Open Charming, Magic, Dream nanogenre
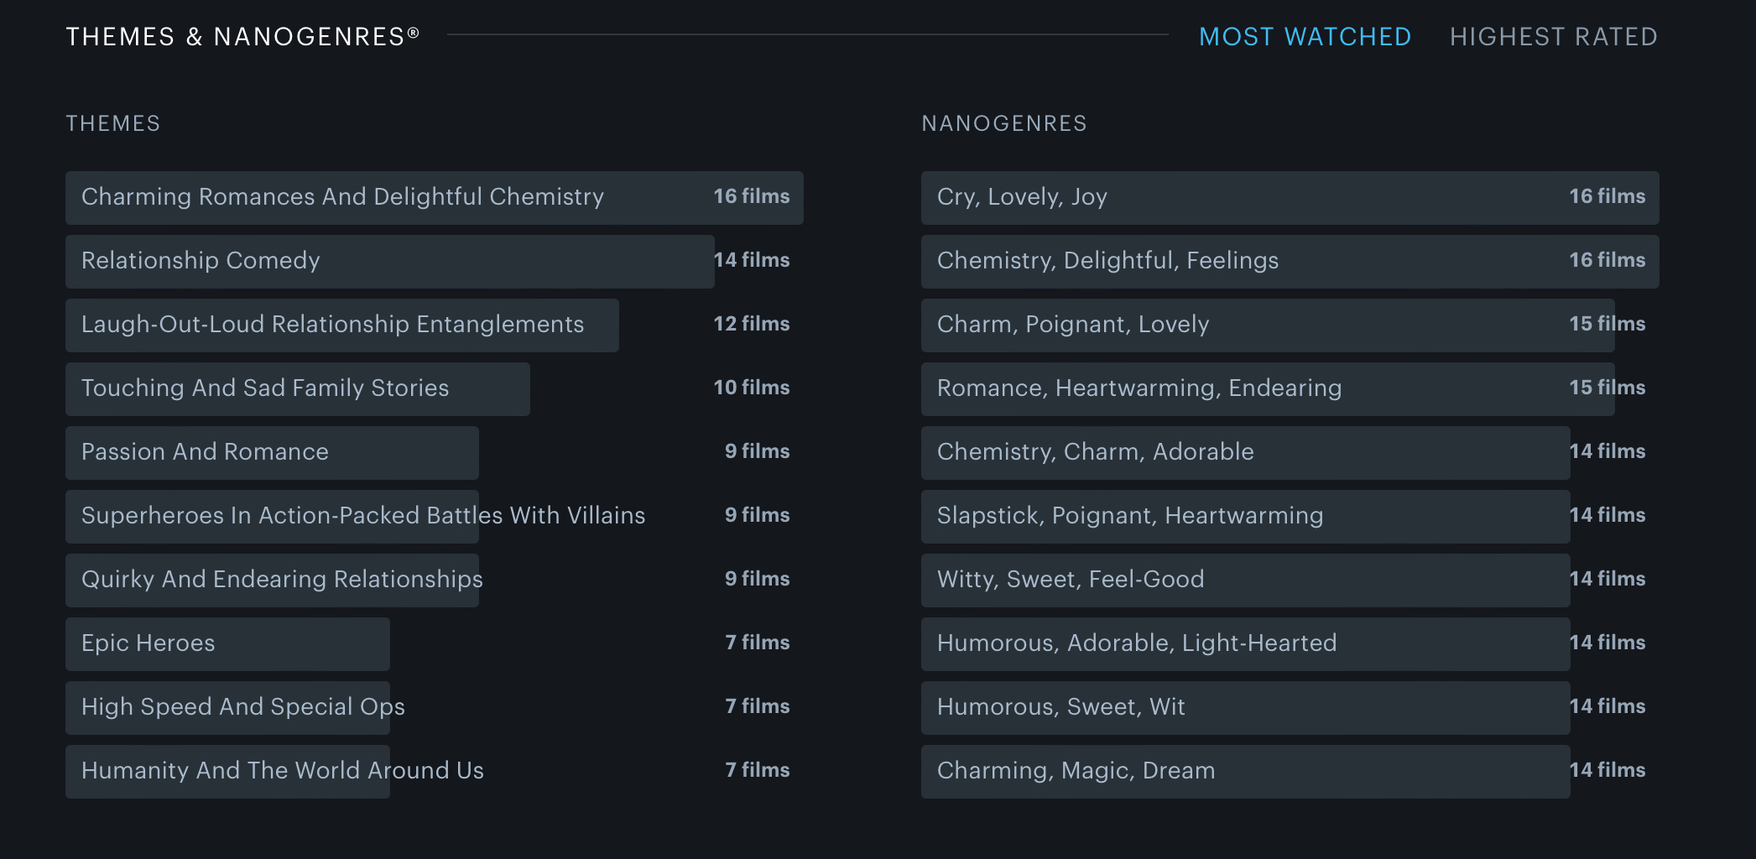1756x859 pixels. [1076, 771]
